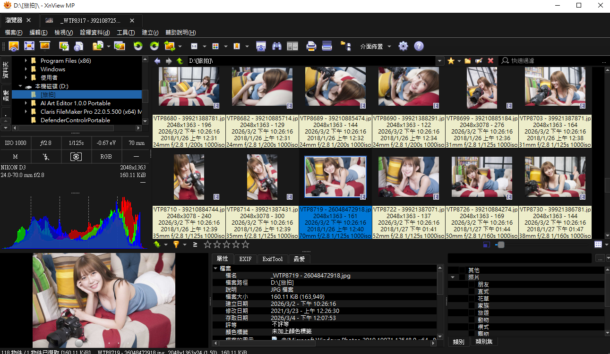Click the fullscreen view toolbar icon
This screenshot has height=354, width=610.
tap(29, 46)
